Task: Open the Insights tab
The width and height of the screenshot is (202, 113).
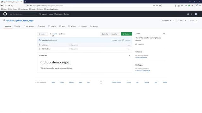Action: pos(83,26)
